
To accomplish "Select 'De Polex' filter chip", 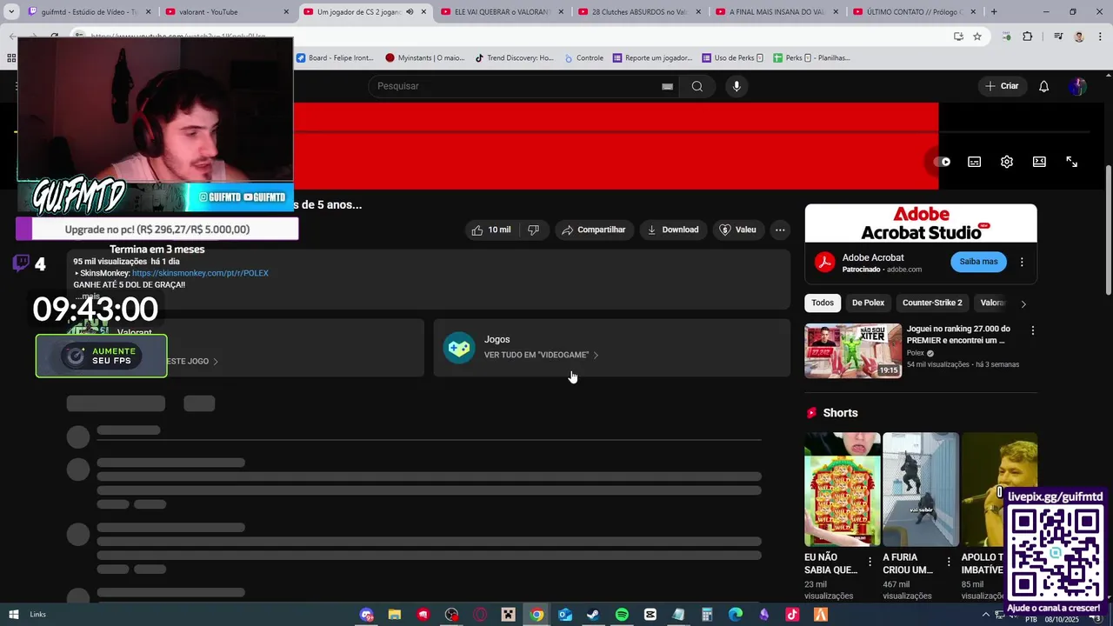I will [868, 303].
